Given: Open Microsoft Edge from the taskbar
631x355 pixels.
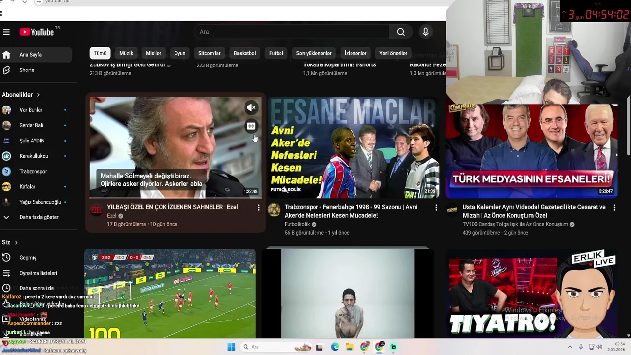Looking at the screenshot, I should coord(335,347).
